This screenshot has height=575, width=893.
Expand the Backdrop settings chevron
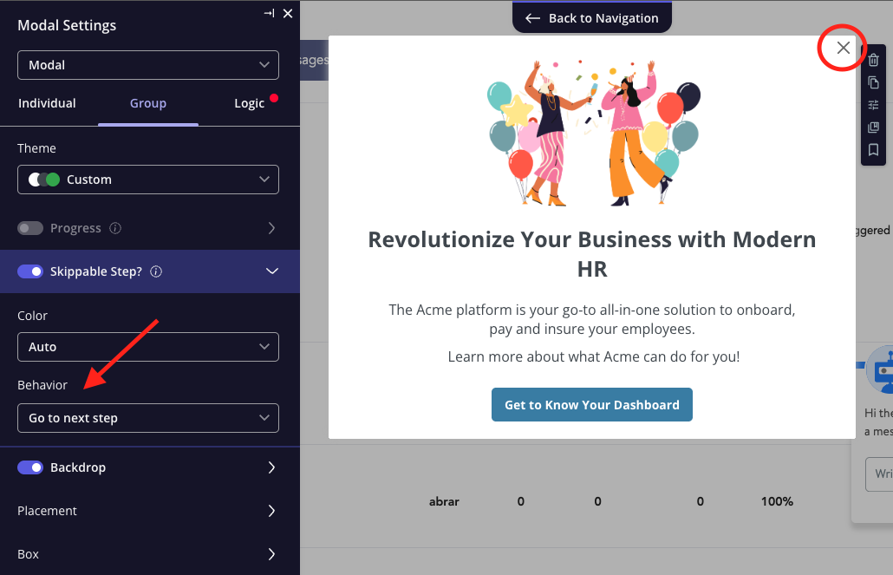point(271,467)
